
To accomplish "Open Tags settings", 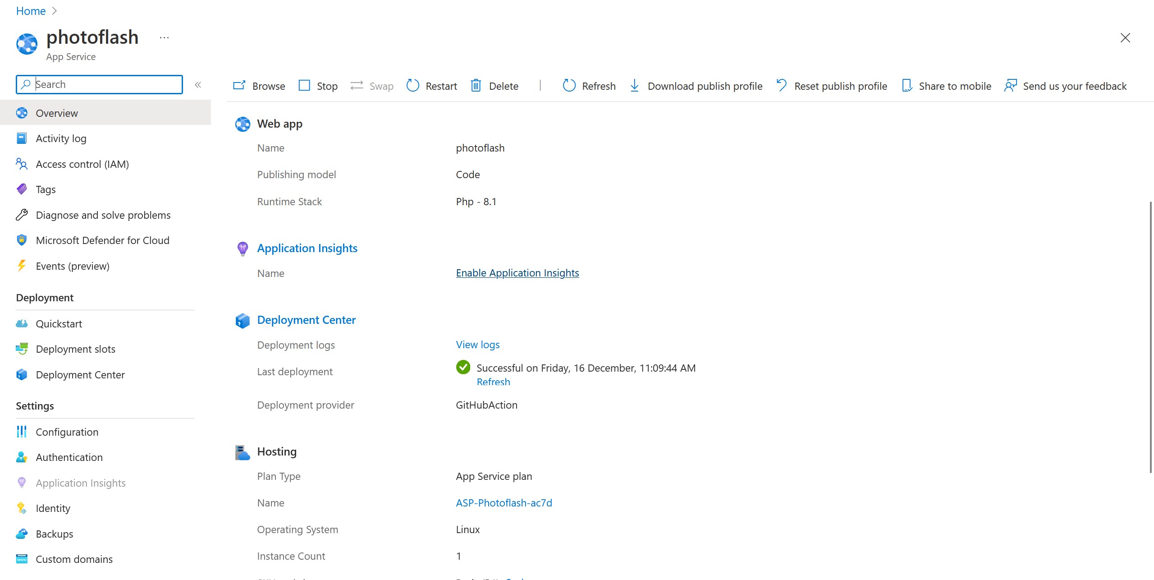I will pos(46,189).
